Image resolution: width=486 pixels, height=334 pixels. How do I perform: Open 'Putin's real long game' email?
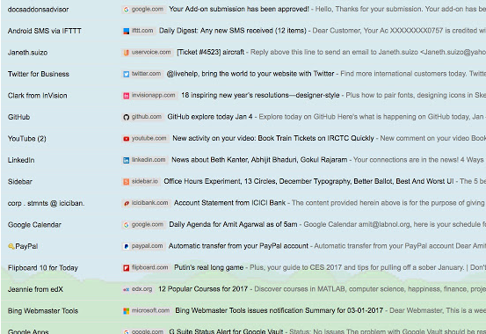[208, 267]
